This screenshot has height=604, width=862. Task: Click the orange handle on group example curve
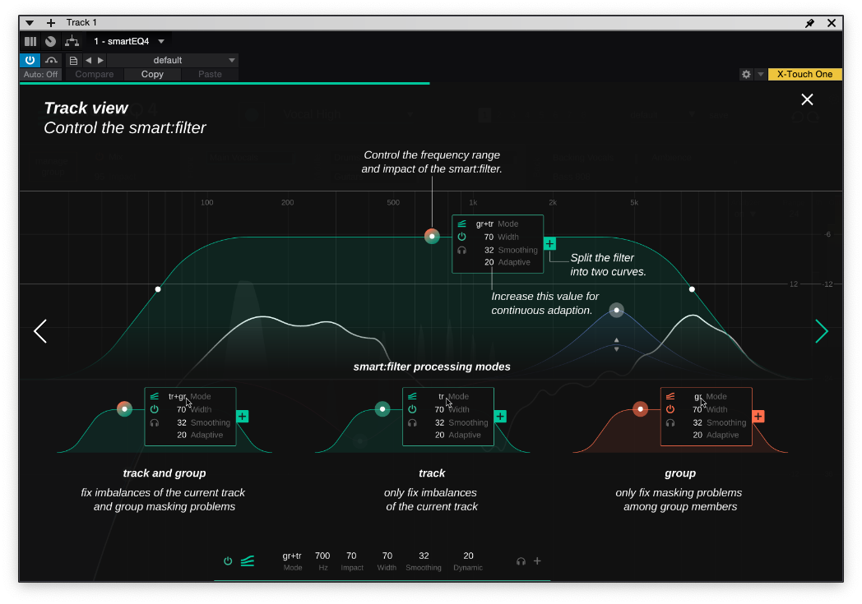coord(641,409)
